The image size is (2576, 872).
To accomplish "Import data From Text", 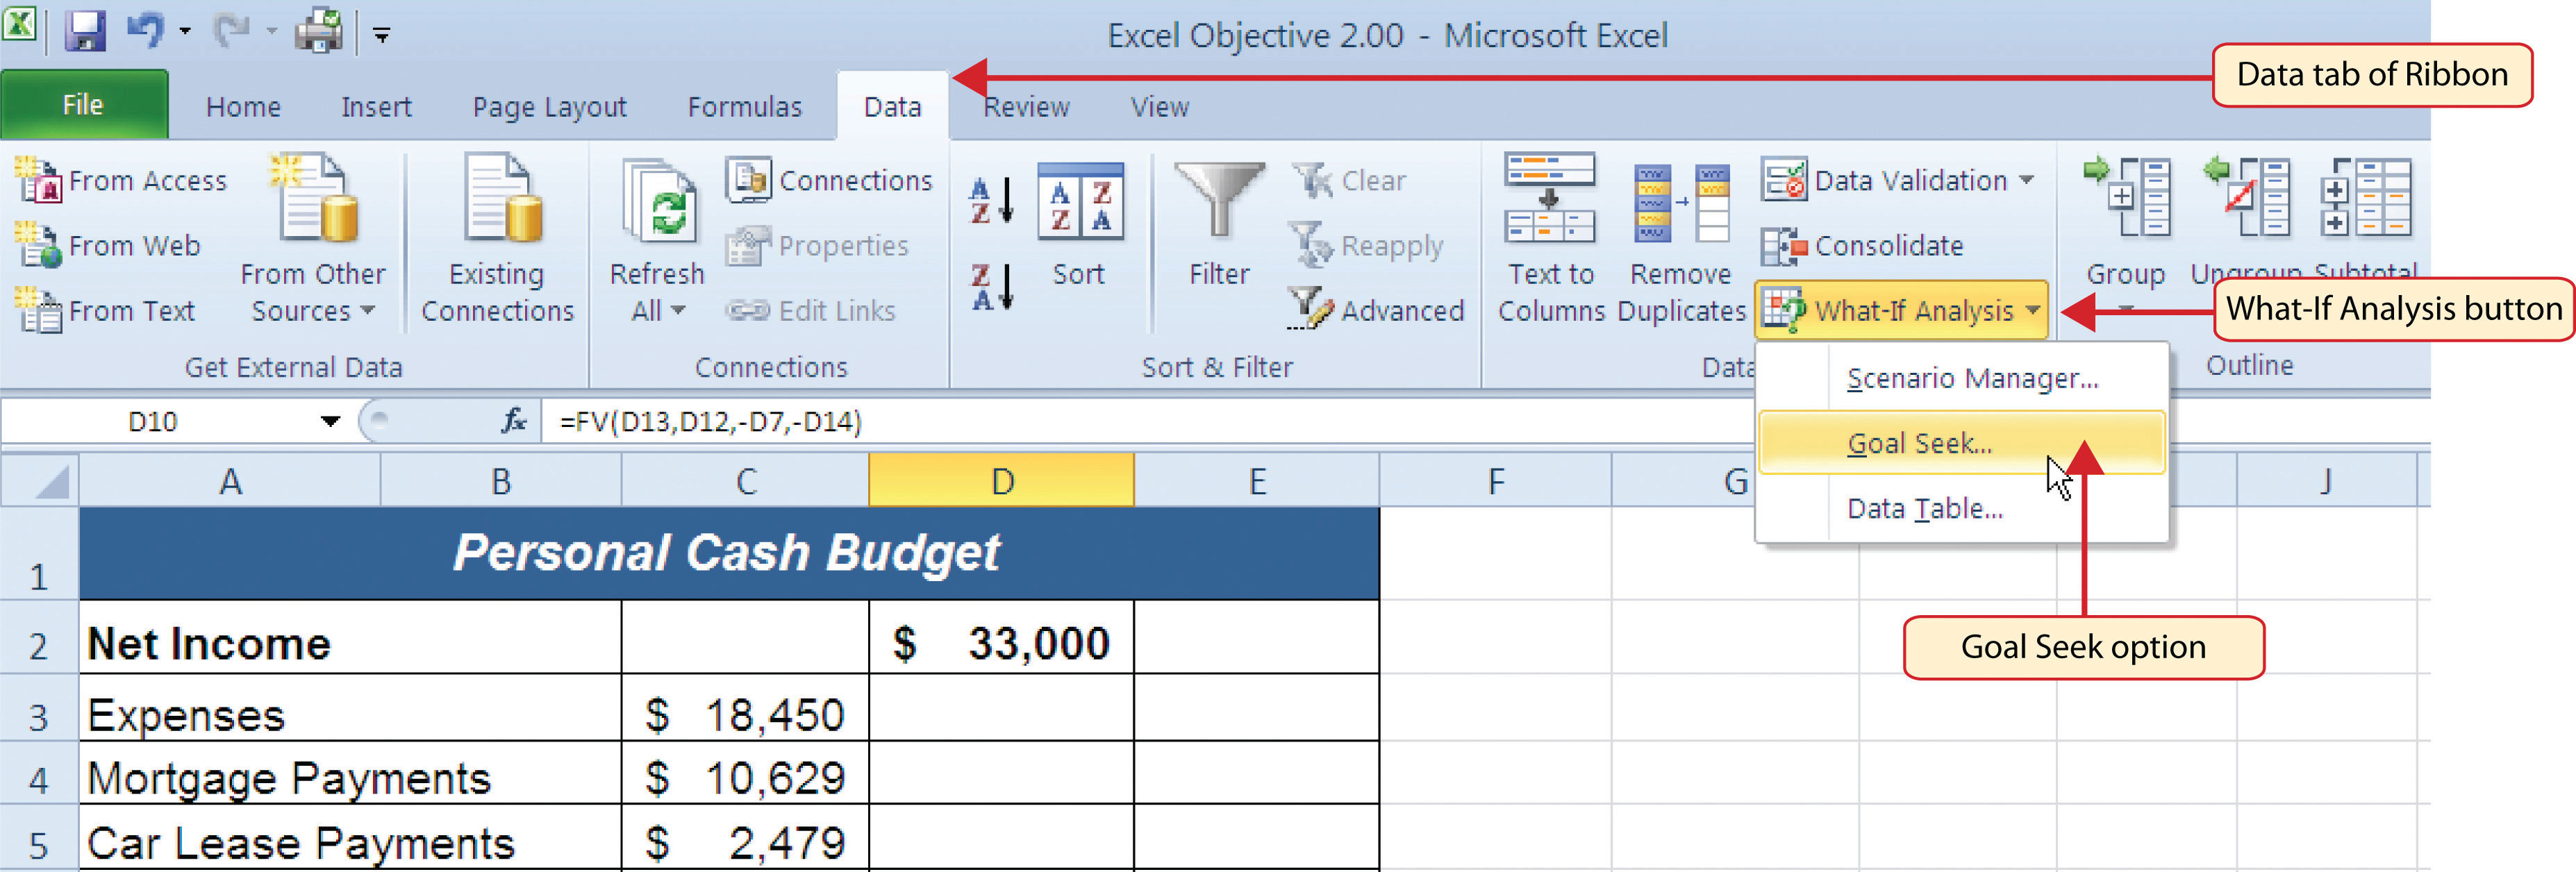I will click(x=106, y=311).
